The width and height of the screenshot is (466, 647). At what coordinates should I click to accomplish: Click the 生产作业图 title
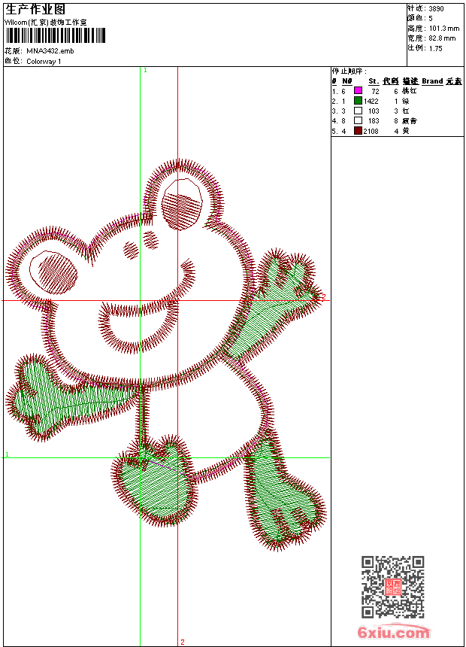tap(35, 10)
